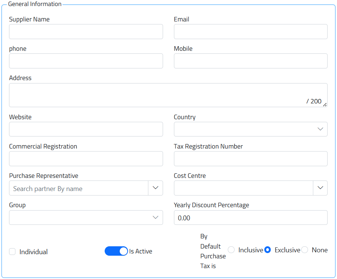Select the Mobile number field
The width and height of the screenshot is (337, 279).
click(x=250, y=61)
